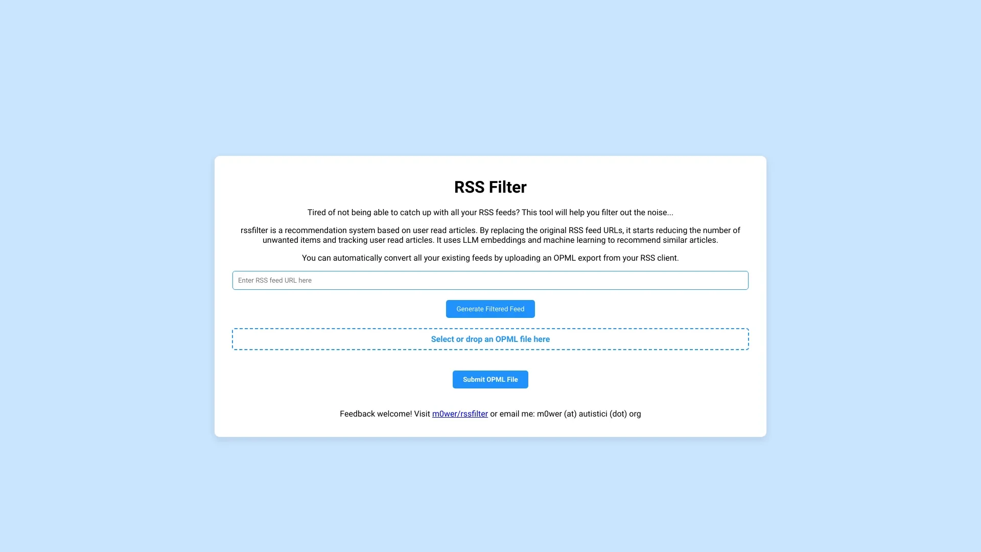Viewport: 981px width, 552px height.
Task: Click the OPML upload area icon
Action: [490, 338]
